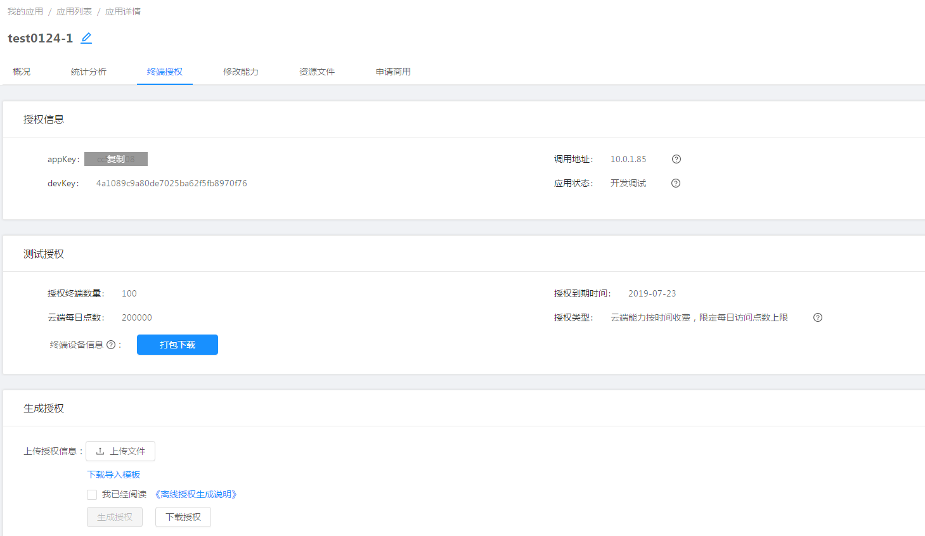
Task: Click the 复制 button to copy the appKey
Action: (116, 158)
